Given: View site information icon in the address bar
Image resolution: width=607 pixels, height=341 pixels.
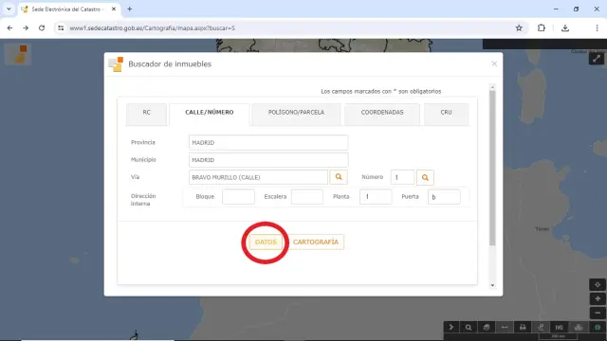Looking at the screenshot, I should point(61,27).
